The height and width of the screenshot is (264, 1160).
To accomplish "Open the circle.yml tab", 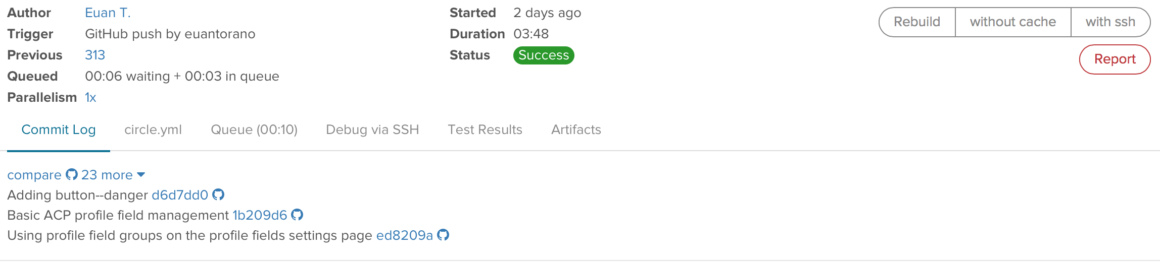I will 153,130.
